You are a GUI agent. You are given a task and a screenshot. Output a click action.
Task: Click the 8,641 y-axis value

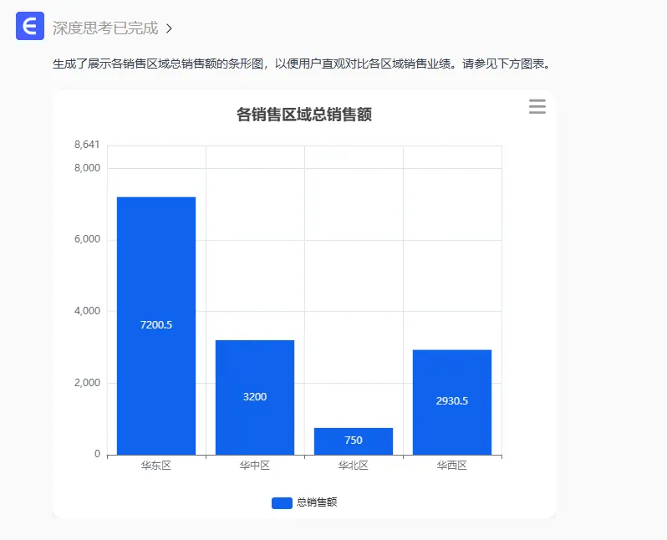(x=87, y=145)
